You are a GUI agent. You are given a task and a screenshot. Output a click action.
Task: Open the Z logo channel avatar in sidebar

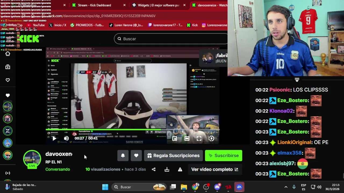(8, 131)
